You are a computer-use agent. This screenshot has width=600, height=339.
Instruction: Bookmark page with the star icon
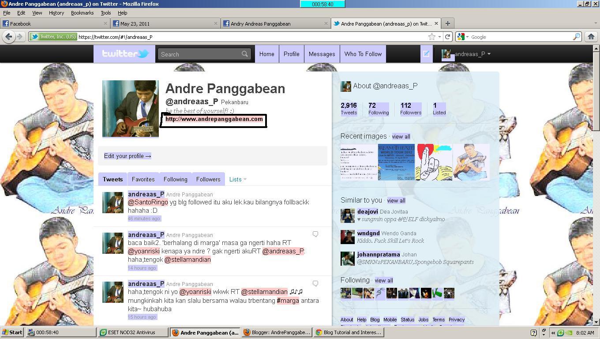tap(432, 37)
